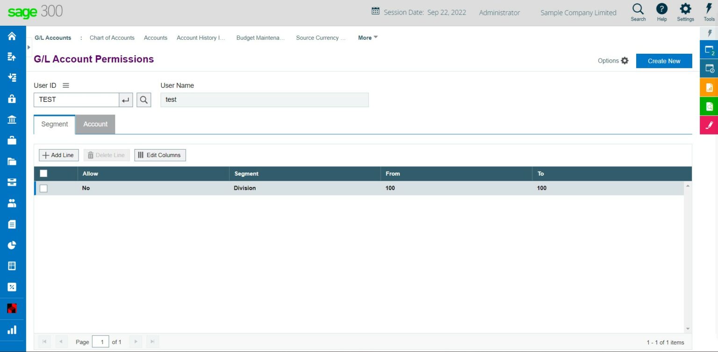
Task: Check the Division row checkbox
Action: (43, 188)
